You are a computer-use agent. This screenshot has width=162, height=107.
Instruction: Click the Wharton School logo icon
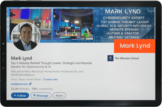[x=111, y=58]
